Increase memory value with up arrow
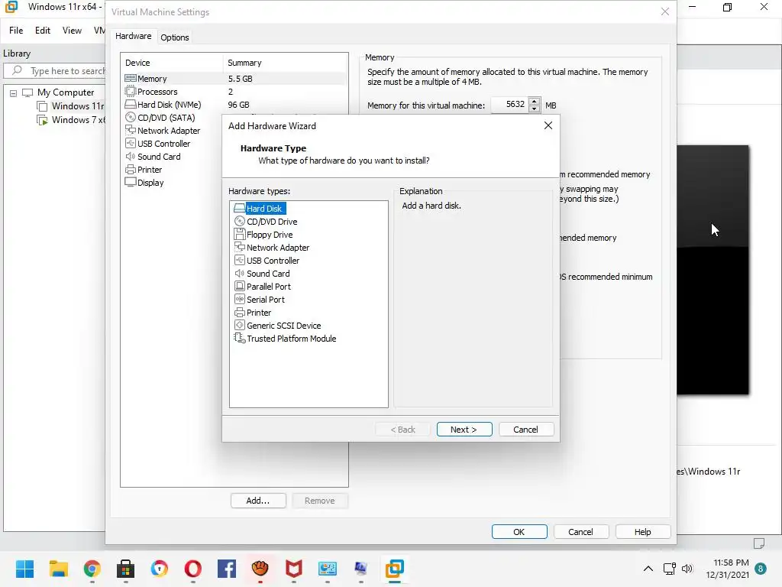Screen dimensions: 782x587 534,101
